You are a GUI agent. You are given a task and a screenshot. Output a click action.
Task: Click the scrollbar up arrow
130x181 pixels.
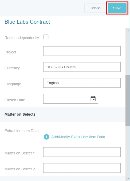tap(128, 30)
